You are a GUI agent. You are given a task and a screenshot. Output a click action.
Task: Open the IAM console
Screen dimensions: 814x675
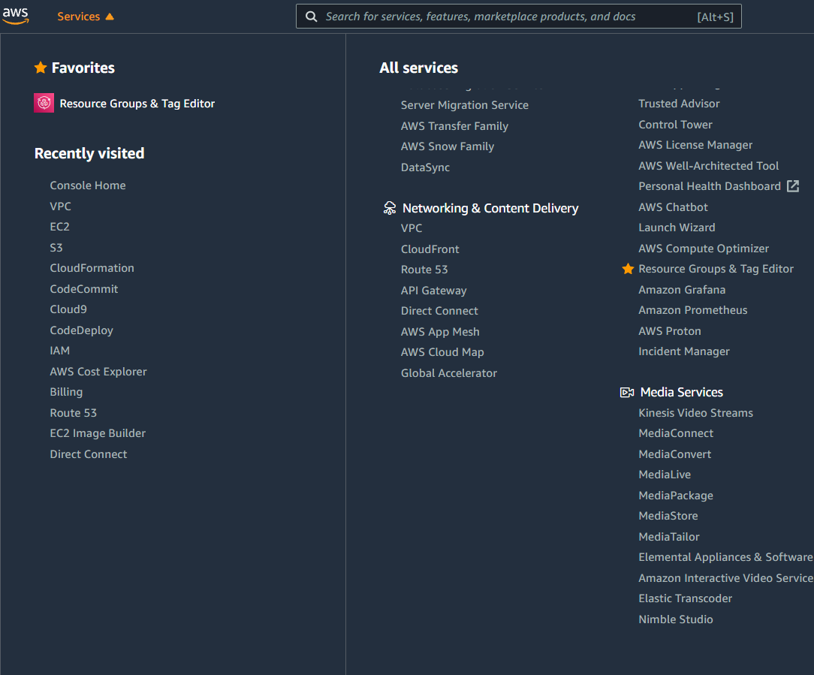point(59,350)
